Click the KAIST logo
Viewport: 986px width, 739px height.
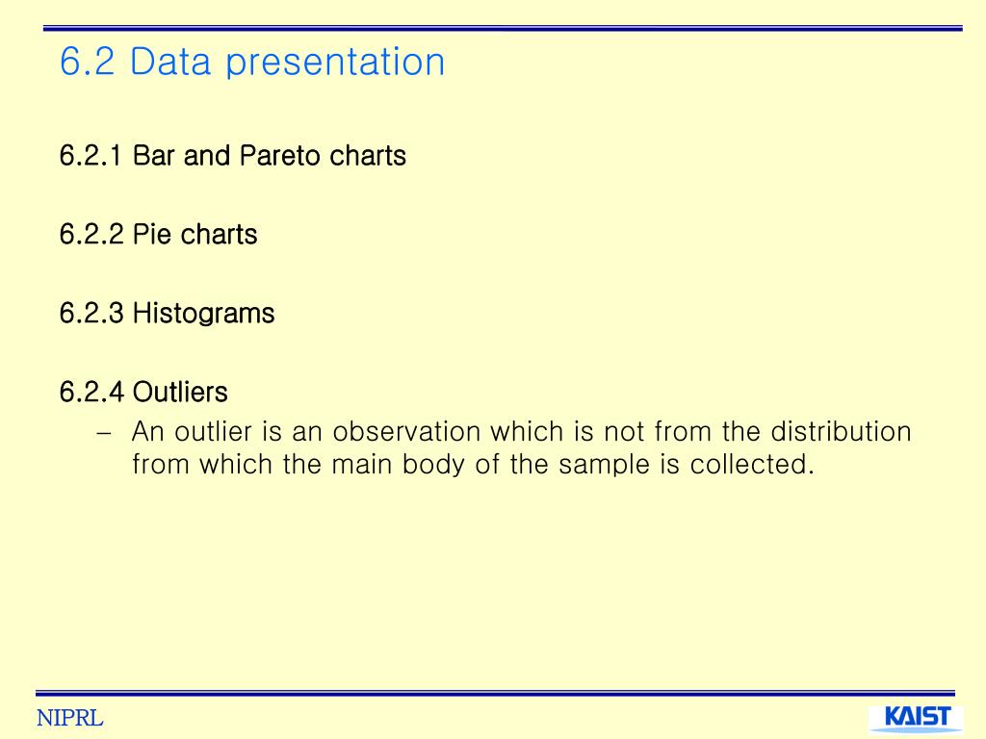917,718
